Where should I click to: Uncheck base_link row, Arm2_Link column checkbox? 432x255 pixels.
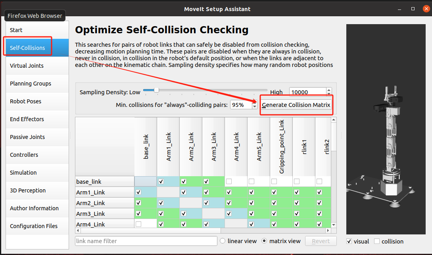(x=184, y=182)
